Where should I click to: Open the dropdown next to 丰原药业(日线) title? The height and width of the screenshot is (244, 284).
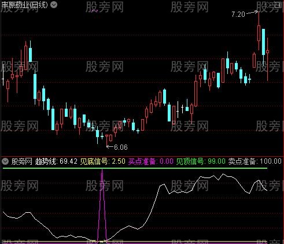[54, 5]
